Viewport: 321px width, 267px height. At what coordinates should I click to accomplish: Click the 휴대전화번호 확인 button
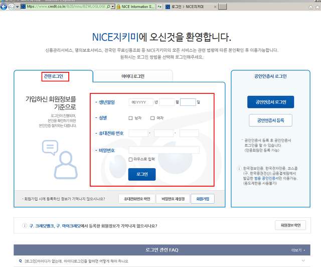coord(137,199)
